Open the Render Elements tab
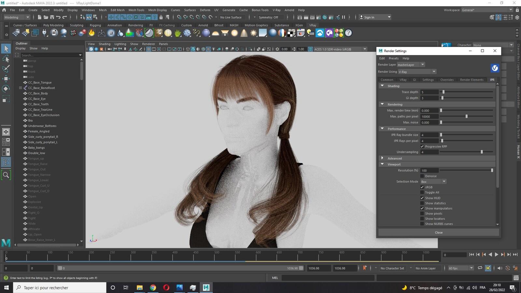Image resolution: width=521 pixels, height=293 pixels. click(472, 80)
